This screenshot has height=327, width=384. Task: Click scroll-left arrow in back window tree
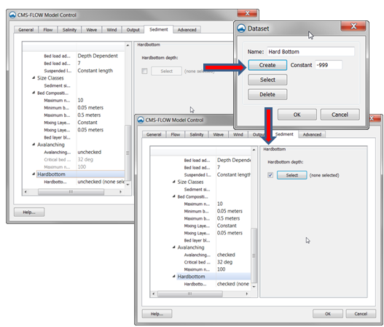click(26, 192)
